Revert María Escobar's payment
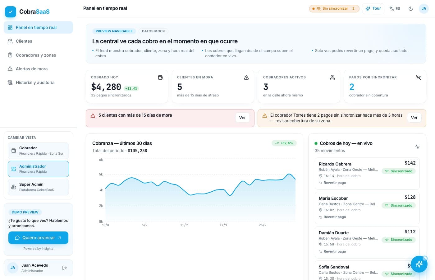The height and width of the screenshot is (280, 435). (332, 217)
